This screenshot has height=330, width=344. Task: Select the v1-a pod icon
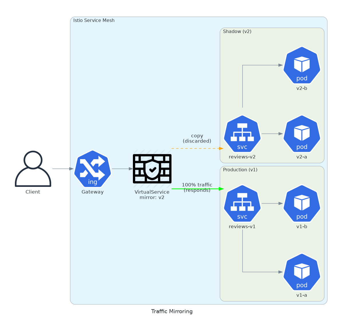pos(302,272)
